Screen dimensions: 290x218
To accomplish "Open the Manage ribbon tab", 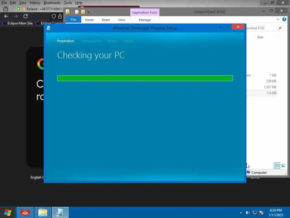I will click(x=145, y=20).
